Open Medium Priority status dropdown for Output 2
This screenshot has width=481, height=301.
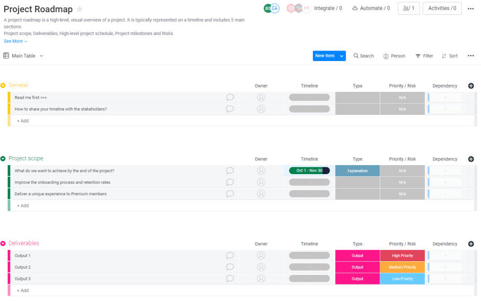[402, 267]
